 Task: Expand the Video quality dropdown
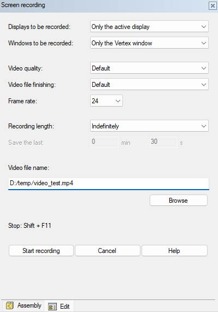click(149, 68)
